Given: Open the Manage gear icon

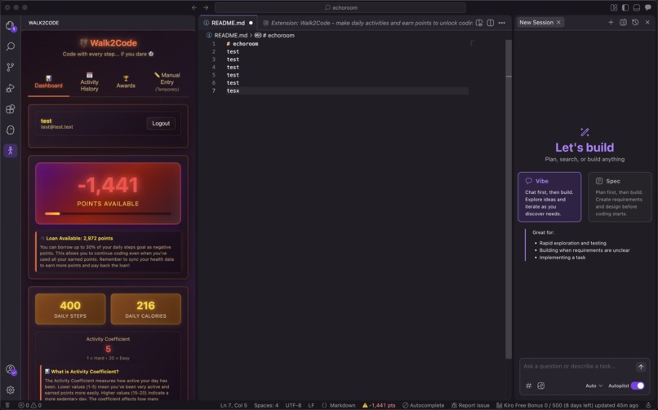Looking at the screenshot, I should click(11, 390).
